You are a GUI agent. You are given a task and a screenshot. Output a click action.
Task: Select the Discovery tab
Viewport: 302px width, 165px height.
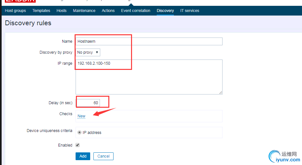click(165, 11)
